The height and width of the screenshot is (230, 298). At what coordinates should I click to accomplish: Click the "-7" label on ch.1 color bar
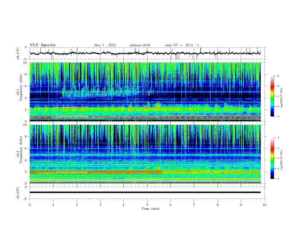(277, 117)
